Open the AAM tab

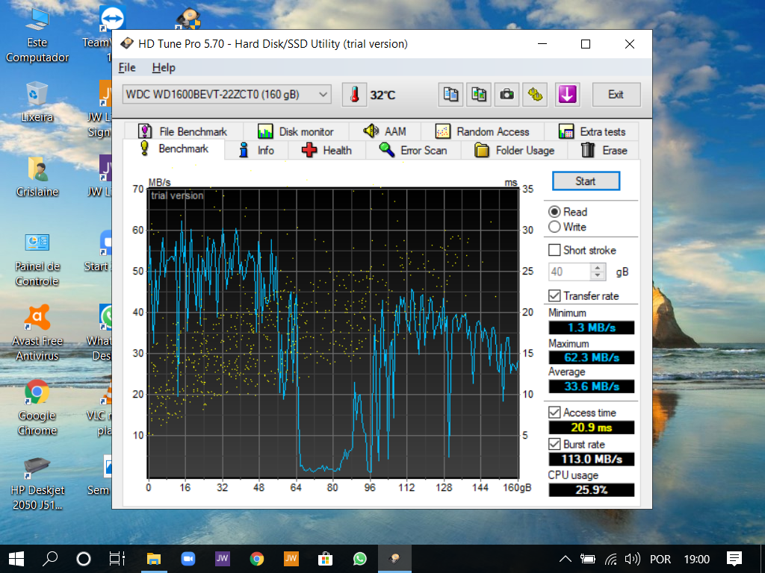click(385, 131)
